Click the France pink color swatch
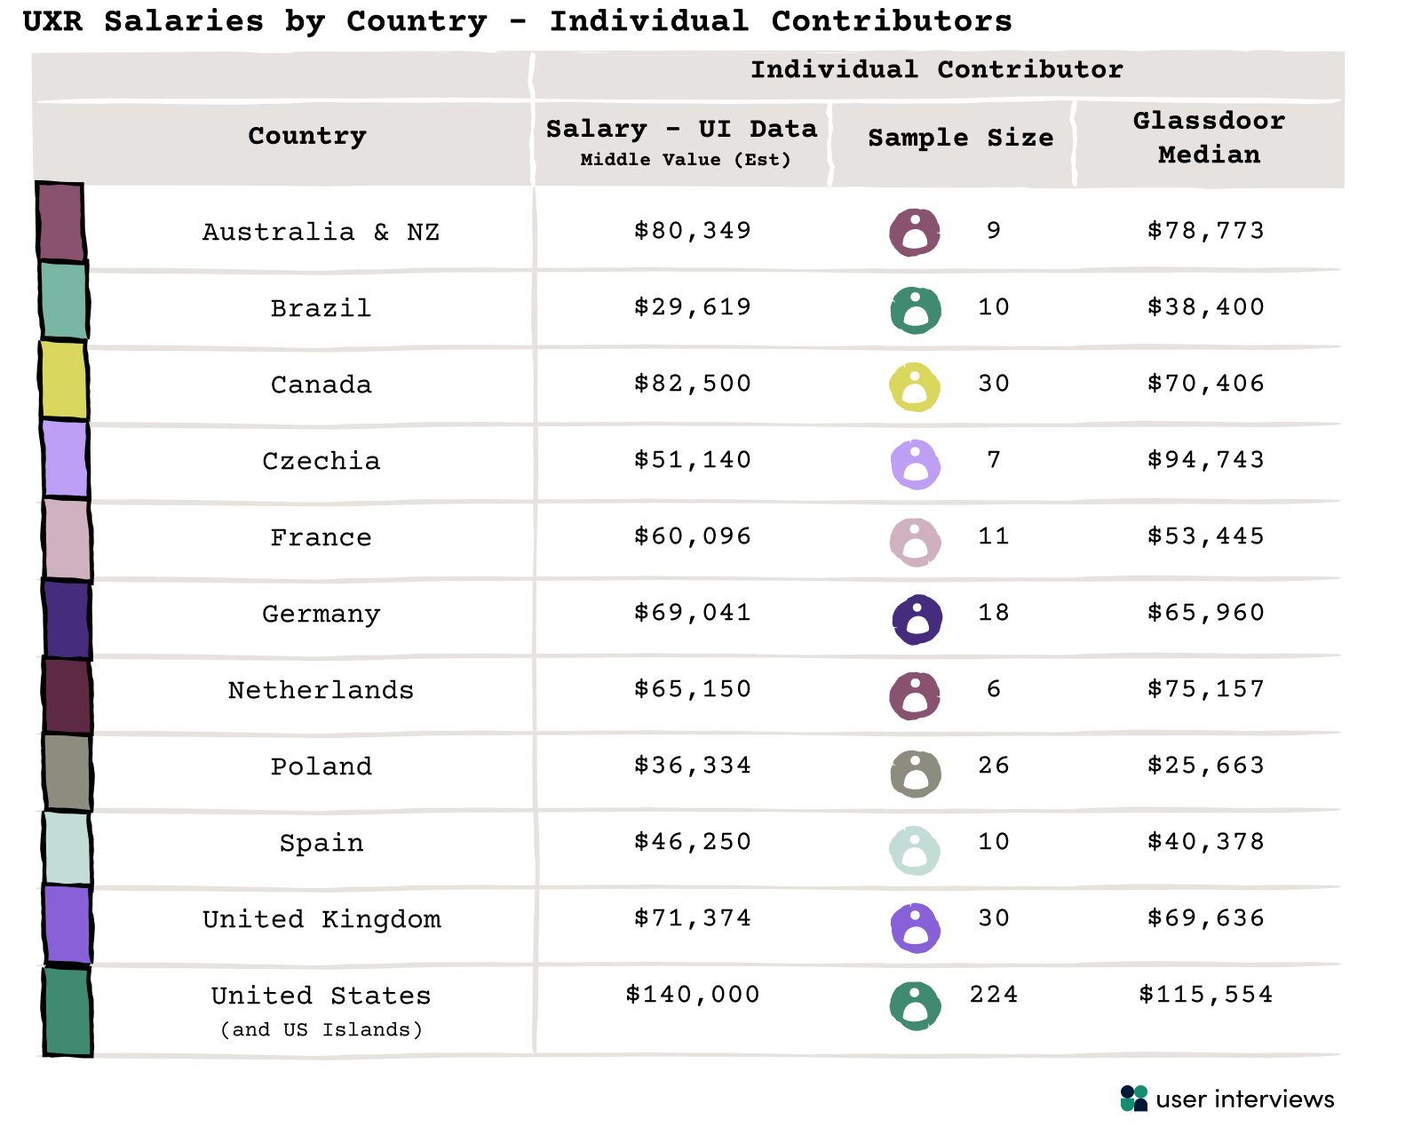1421x1135 pixels. 67,539
